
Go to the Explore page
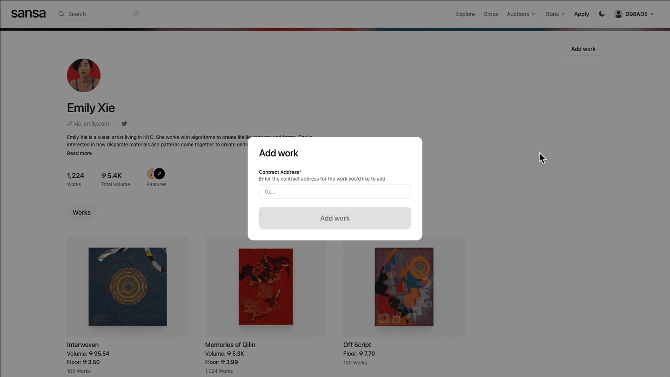point(465,14)
